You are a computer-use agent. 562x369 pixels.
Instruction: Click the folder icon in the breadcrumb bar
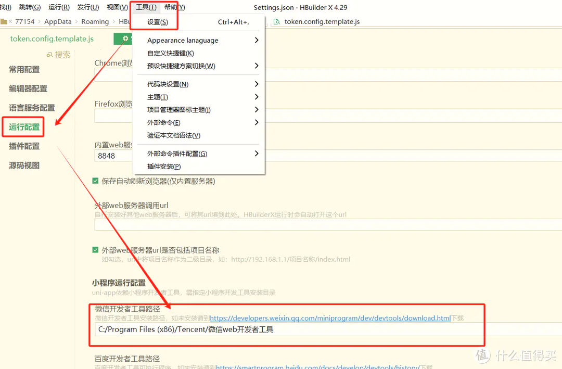pos(4,21)
